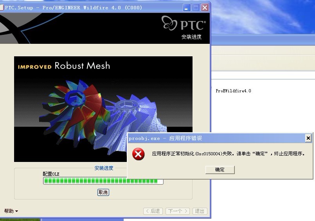Click the PTC logo in the header
Image resolution: width=315 pixels, height=221 pixels.
tap(184, 23)
